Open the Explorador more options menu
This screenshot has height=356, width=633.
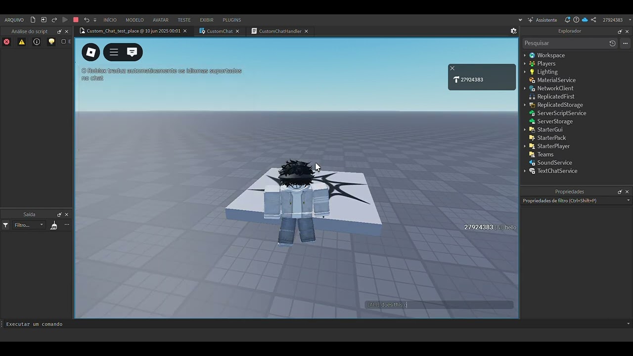pyautogui.click(x=625, y=43)
